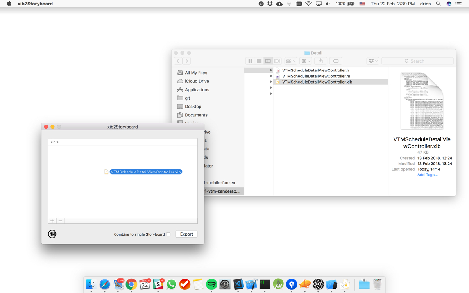Launch Safari from the Dock
Viewport: 469px width, 293px height.
(x=105, y=284)
